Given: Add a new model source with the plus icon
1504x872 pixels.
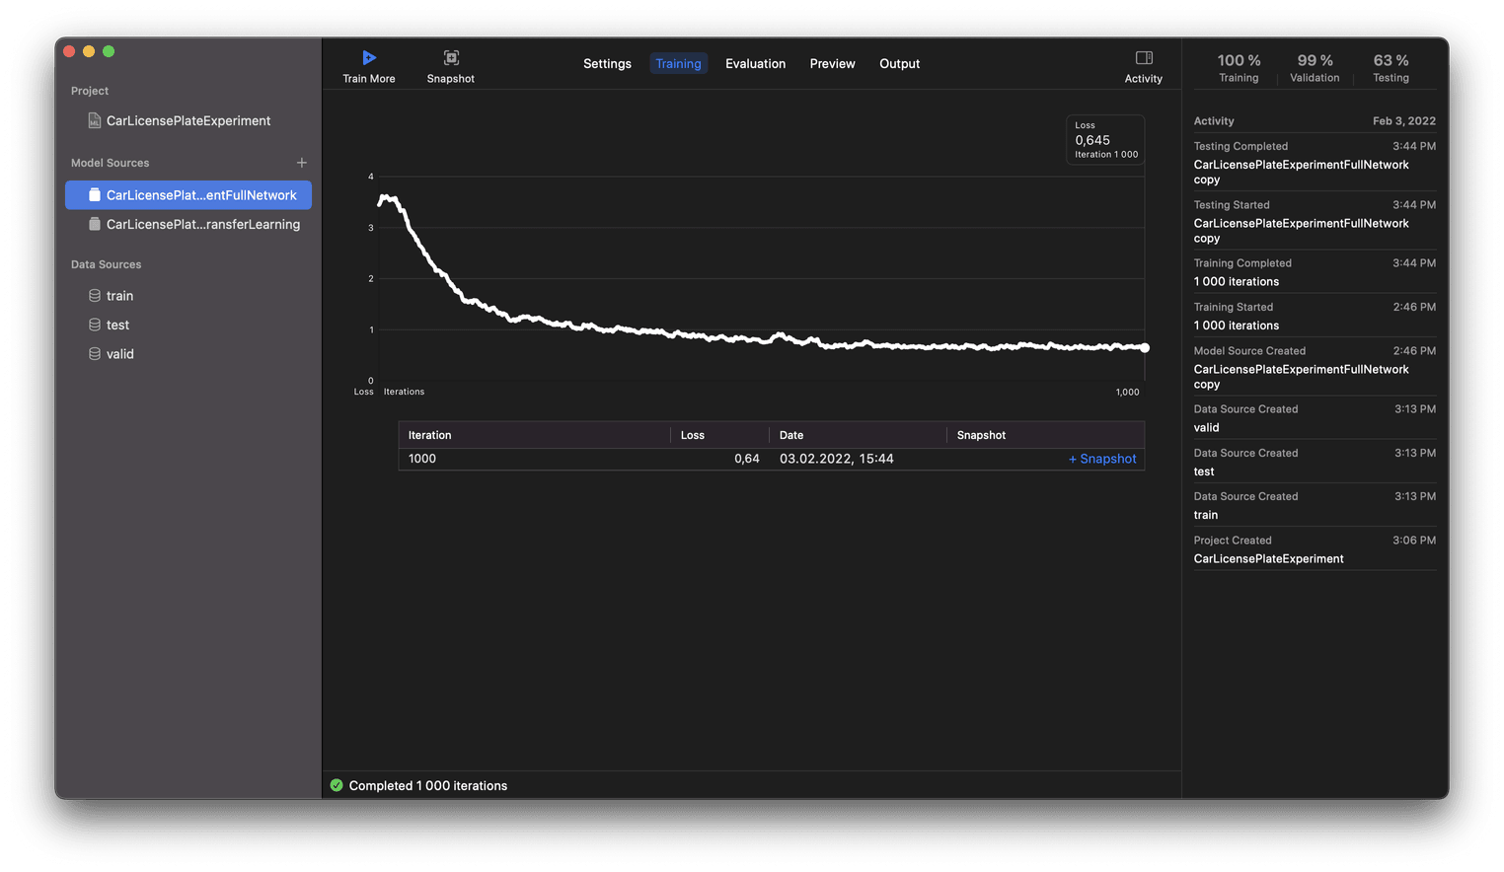Looking at the screenshot, I should tap(301, 162).
